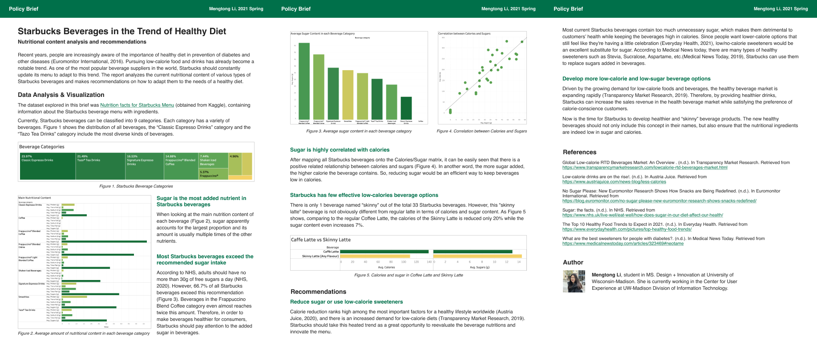Click the Policy Brief header on first page

coord(24,9)
